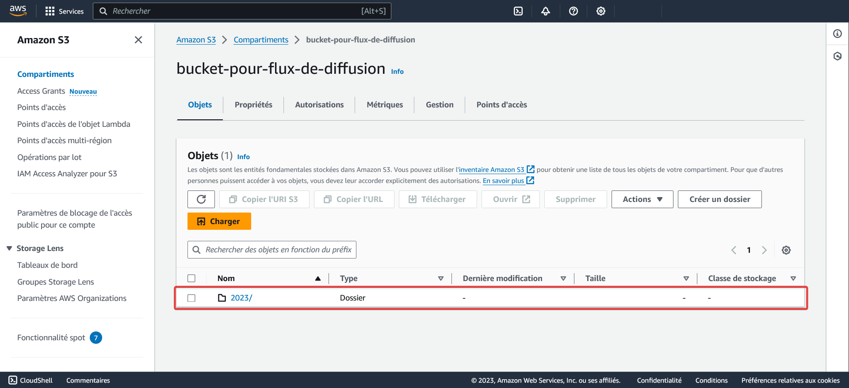Open the Services grid menu

pyautogui.click(x=65, y=11)
